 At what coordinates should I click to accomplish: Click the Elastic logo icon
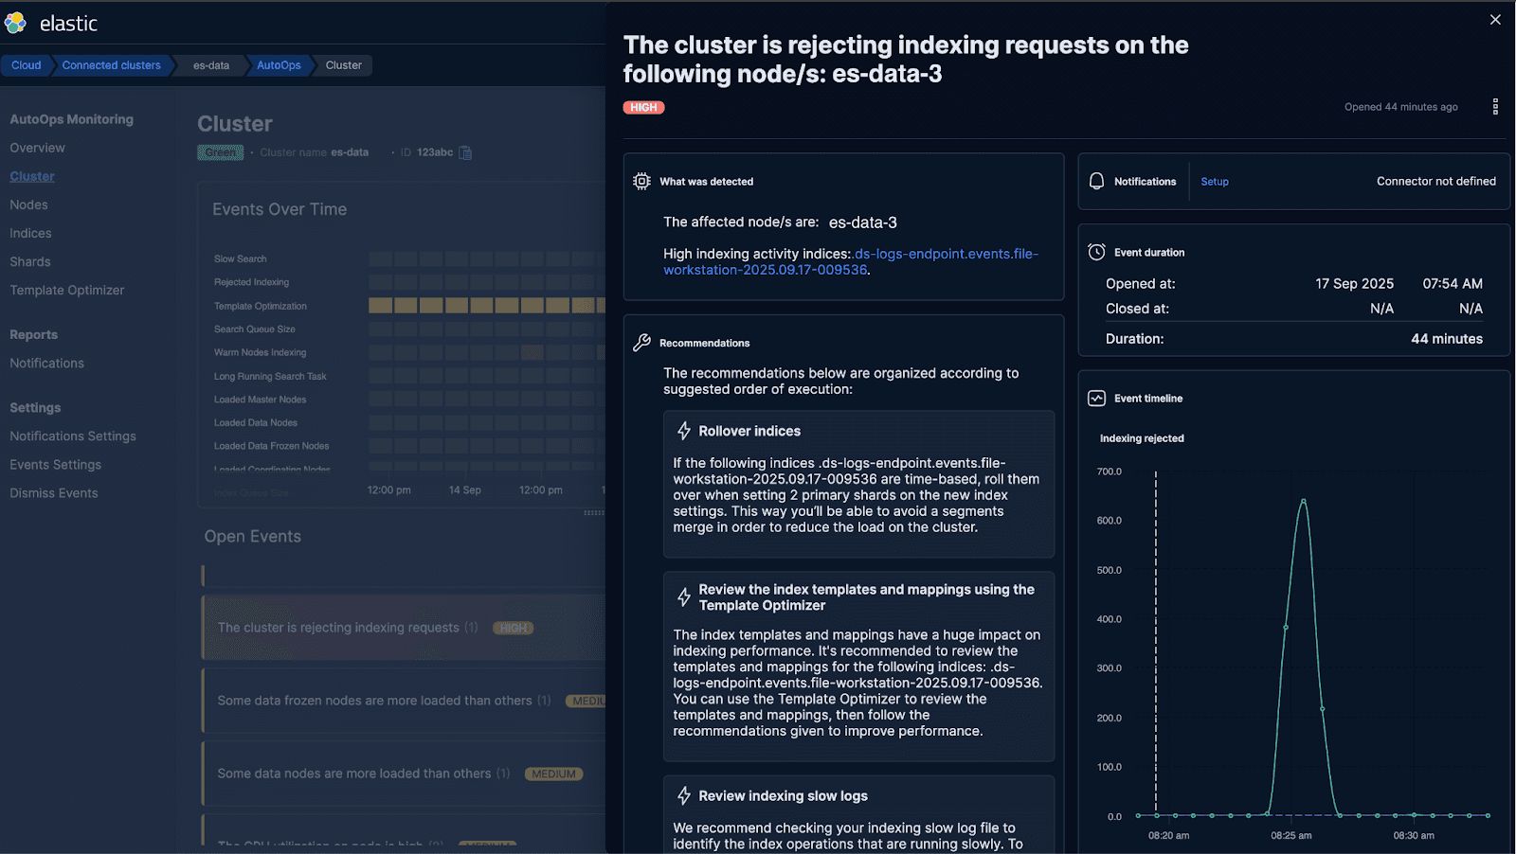coord(15,24)
